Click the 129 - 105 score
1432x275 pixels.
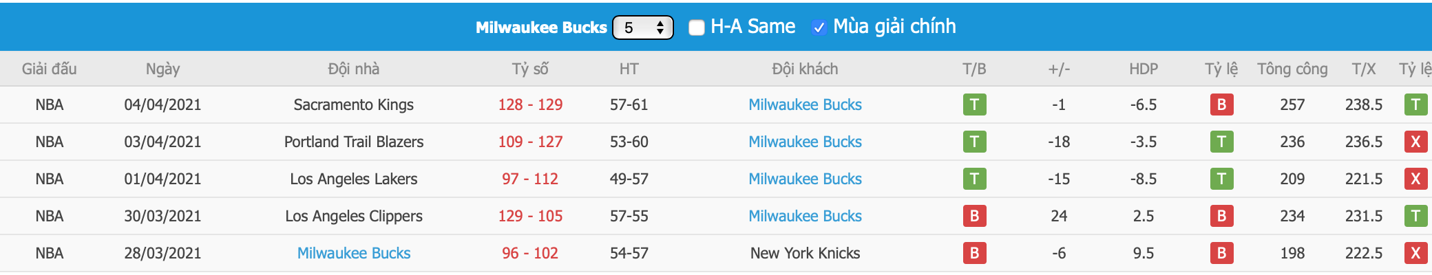(x=530, y=216)
